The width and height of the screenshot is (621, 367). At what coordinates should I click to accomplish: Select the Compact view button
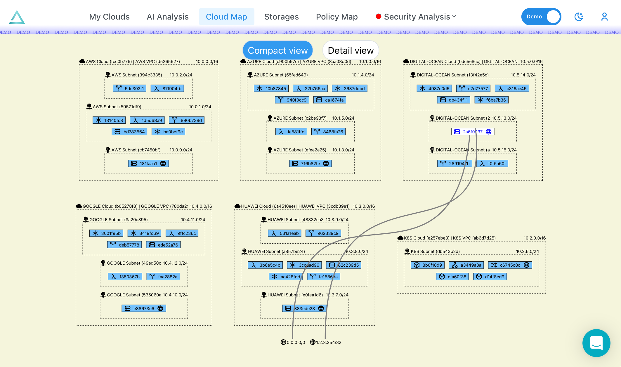(x=277, y=50)
